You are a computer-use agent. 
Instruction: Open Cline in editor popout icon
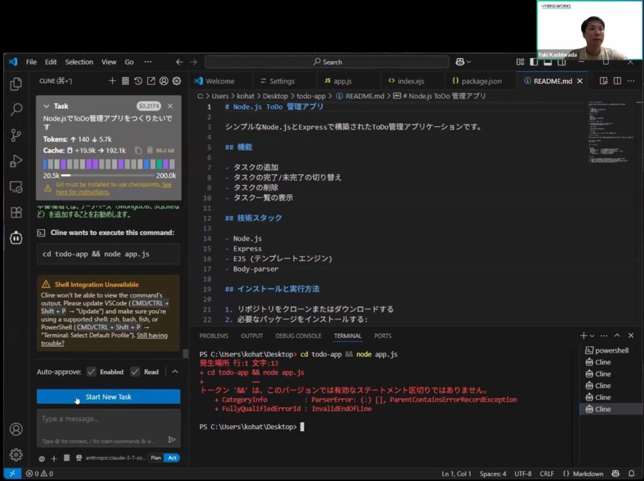pos(151,81)
